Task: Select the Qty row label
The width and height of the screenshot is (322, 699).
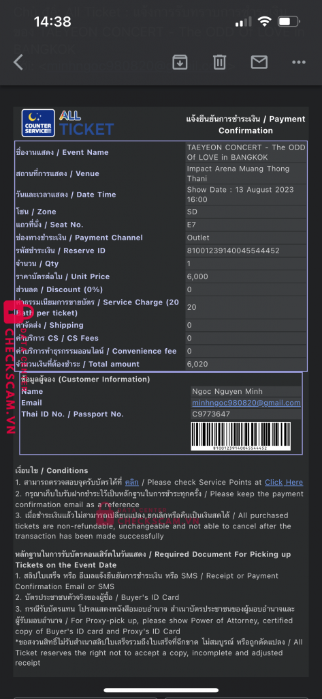Action: tap(37, 263)
